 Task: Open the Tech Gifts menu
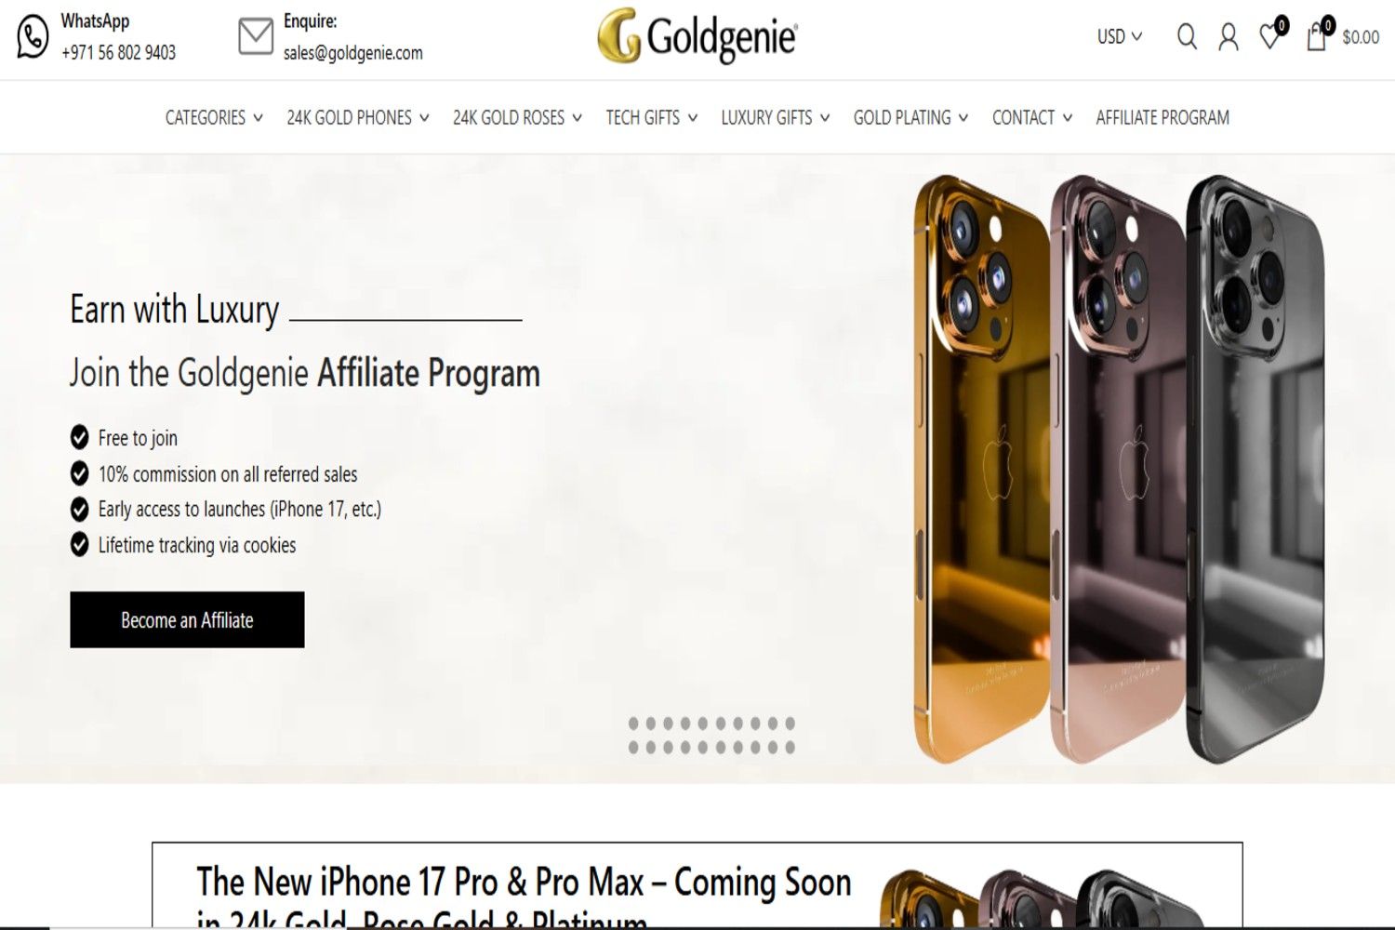(652, 118)
